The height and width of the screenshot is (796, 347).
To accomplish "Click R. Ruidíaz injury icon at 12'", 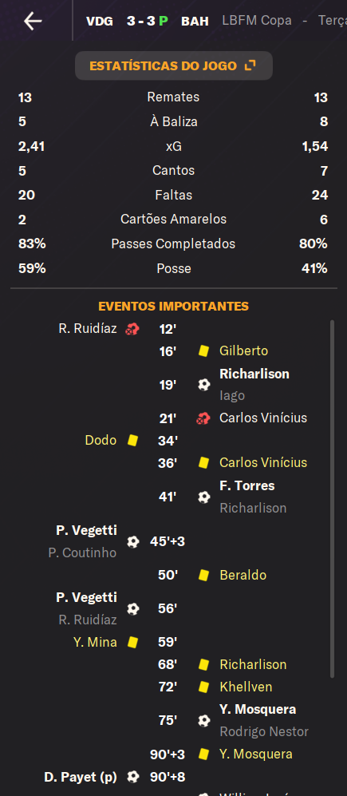I will [132, 329].
